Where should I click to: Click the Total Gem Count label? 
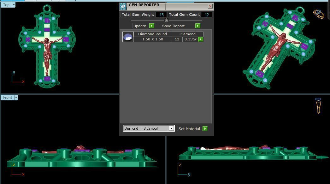coord(184,15)
